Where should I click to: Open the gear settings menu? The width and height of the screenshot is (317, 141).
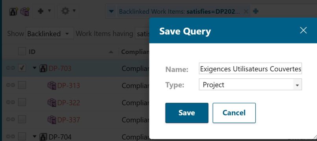click(x=68, y=11)
